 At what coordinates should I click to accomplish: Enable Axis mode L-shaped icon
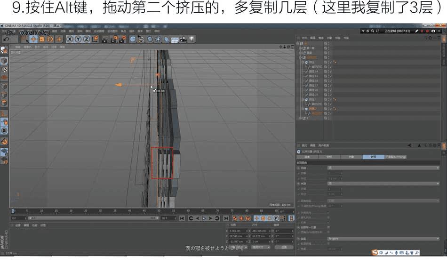click(x=4, y=113)
